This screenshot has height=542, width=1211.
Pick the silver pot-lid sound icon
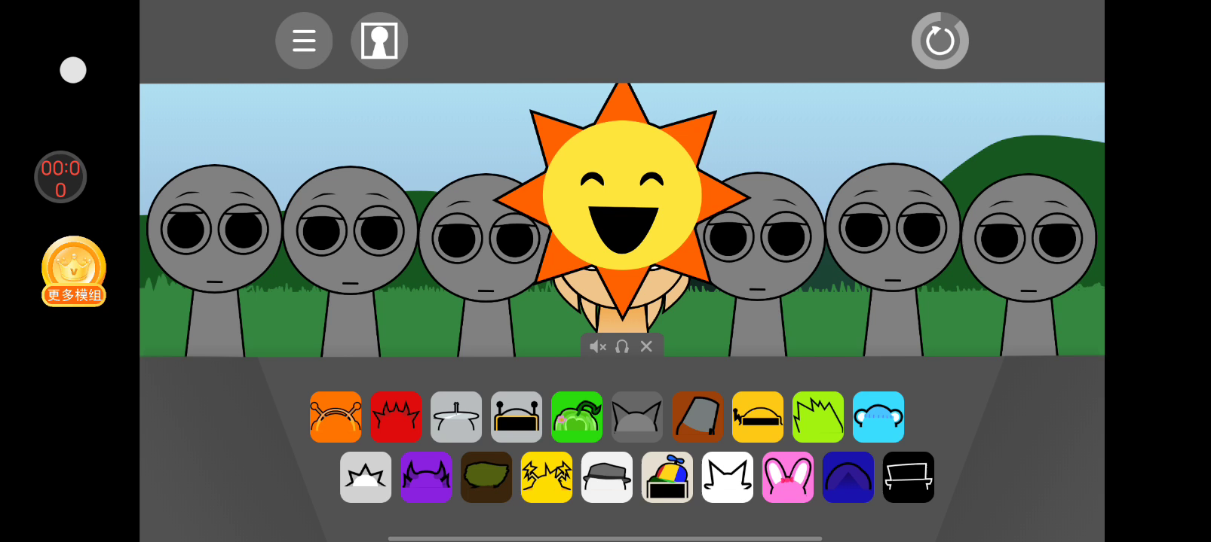456,417
